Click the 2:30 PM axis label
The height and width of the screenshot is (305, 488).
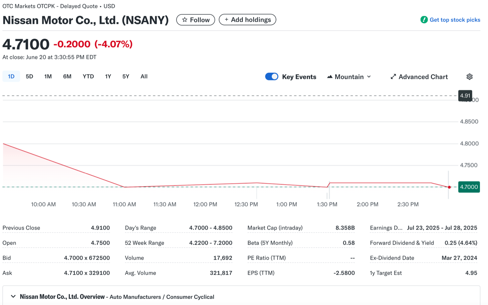pyautogui.click(x=408, y=204)
